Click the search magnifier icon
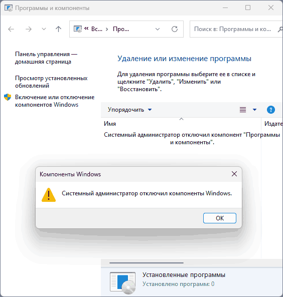The image size is (283, 297). (280, 29)
